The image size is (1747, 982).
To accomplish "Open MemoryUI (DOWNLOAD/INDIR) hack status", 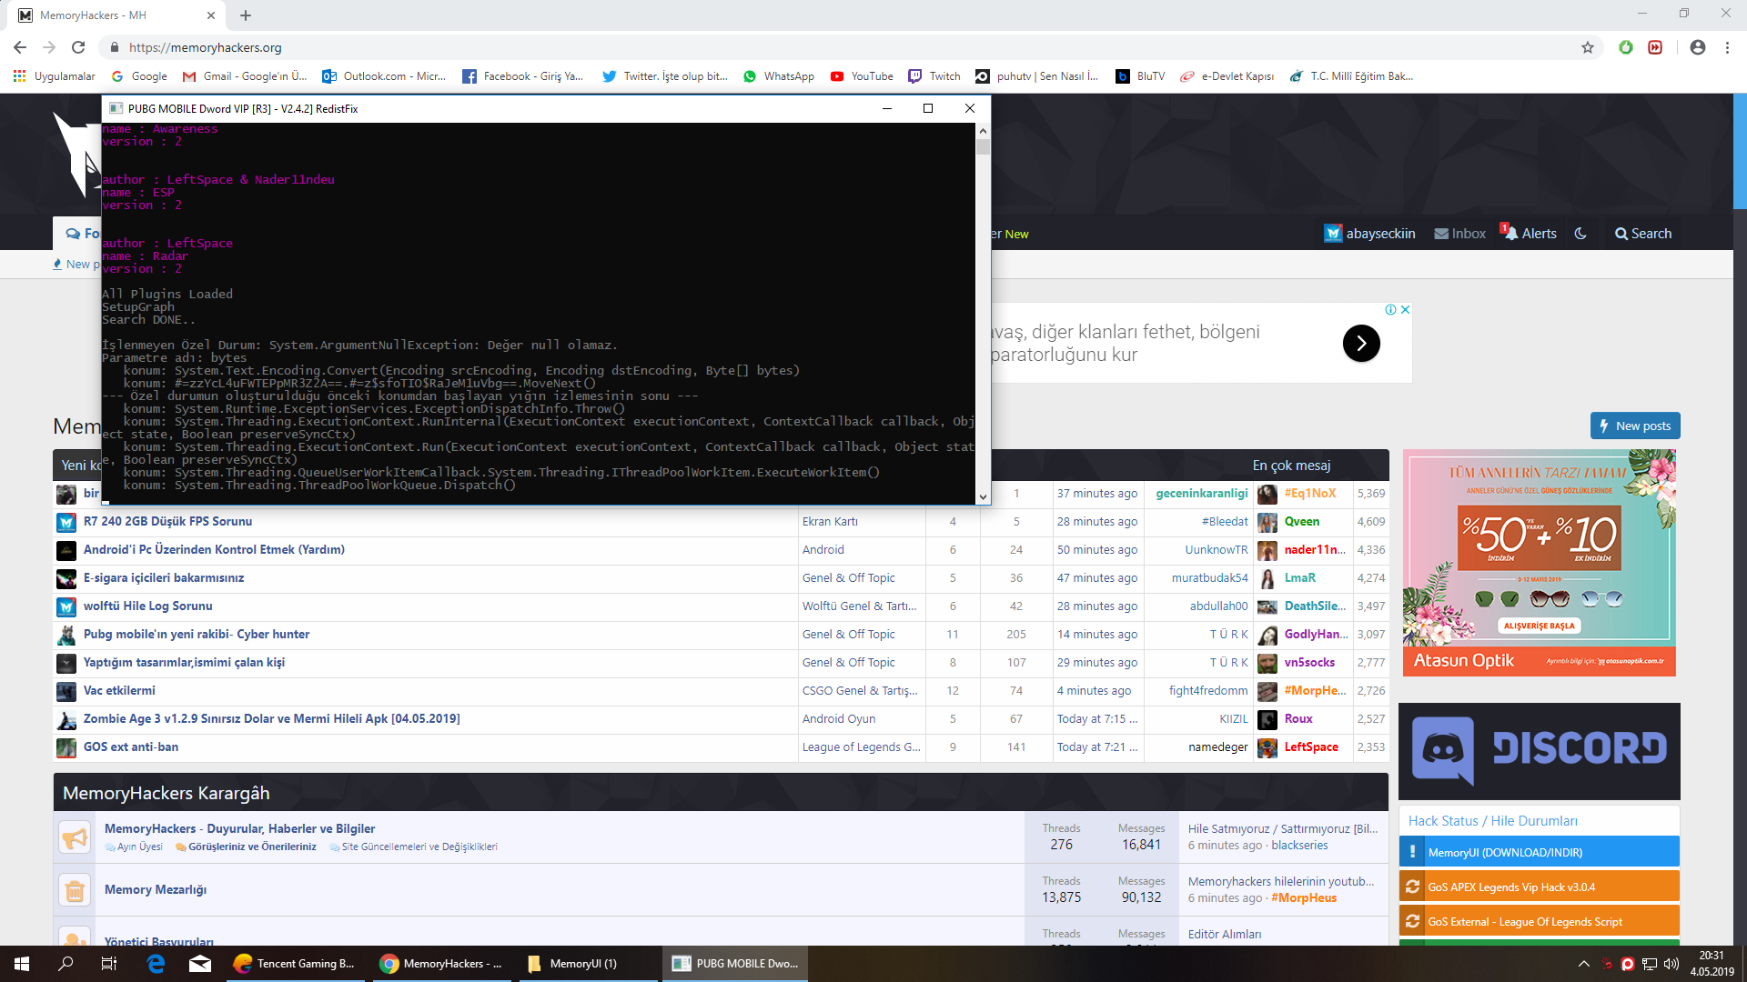I will click(x=1539, y=852).
